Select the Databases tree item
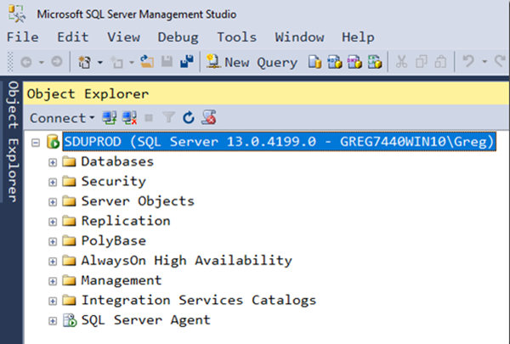 (117, 161)
